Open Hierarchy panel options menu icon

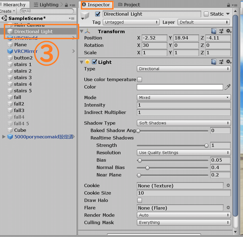(x=72, y=5)
